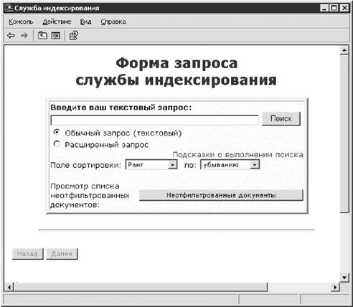353x307 pixels.
Task: Open the Help toolbar icon
Action: (x=73, y=36)
